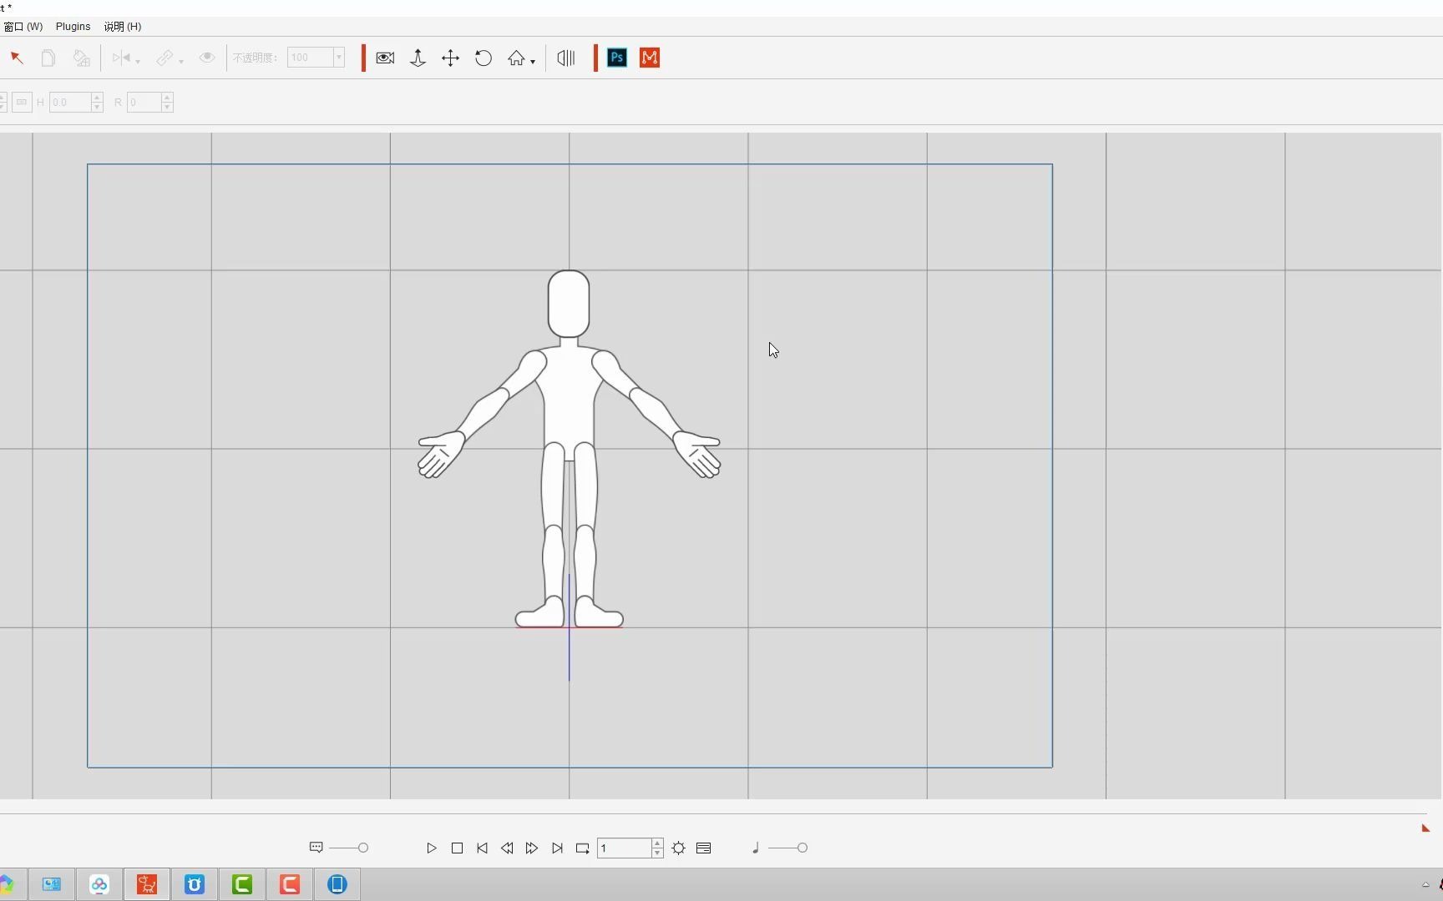The width and height of the screenshot is (1443, 901).
Task: Select the arrow selection tool
Action: pos(15,58)
